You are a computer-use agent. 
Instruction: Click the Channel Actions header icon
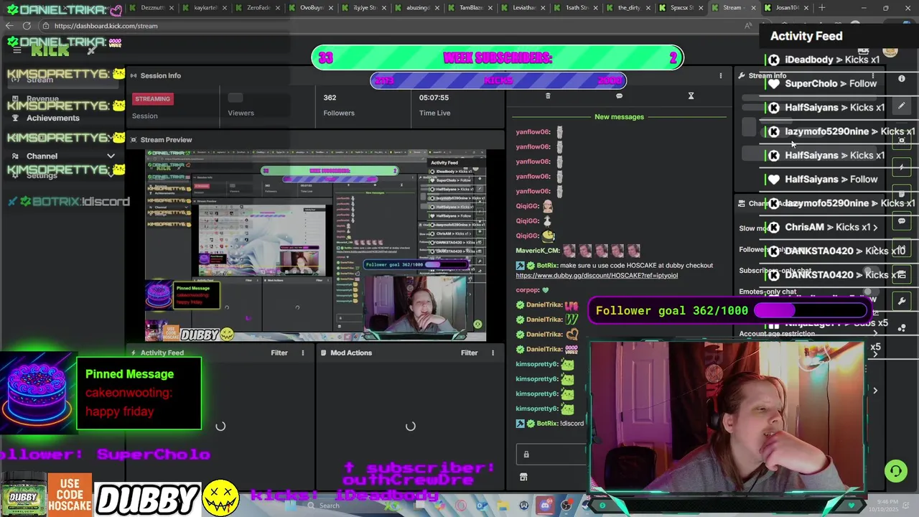(x=742, y=204)
